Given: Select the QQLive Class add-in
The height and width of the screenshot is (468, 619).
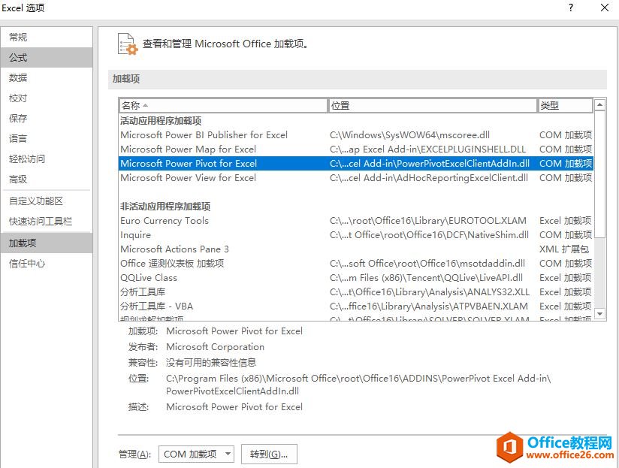Looking at the screenshot, I should (x=355, y=278).
